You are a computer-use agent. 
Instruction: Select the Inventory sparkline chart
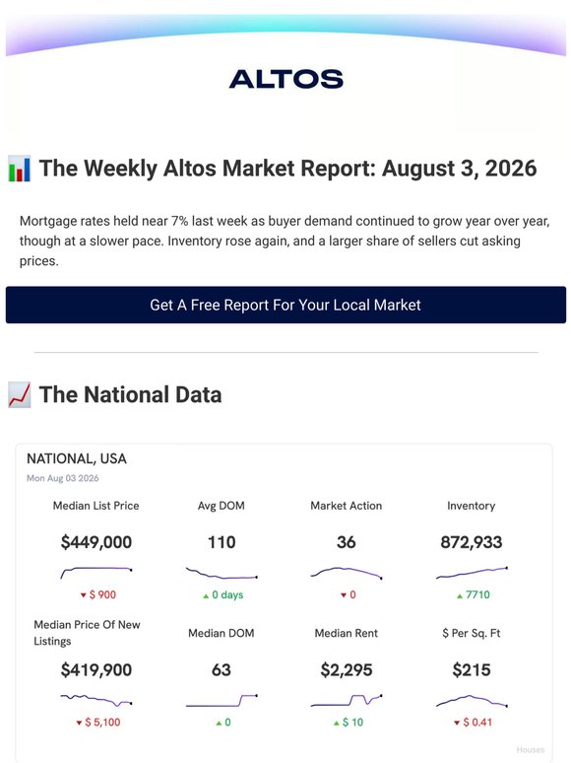pos(472,573)
